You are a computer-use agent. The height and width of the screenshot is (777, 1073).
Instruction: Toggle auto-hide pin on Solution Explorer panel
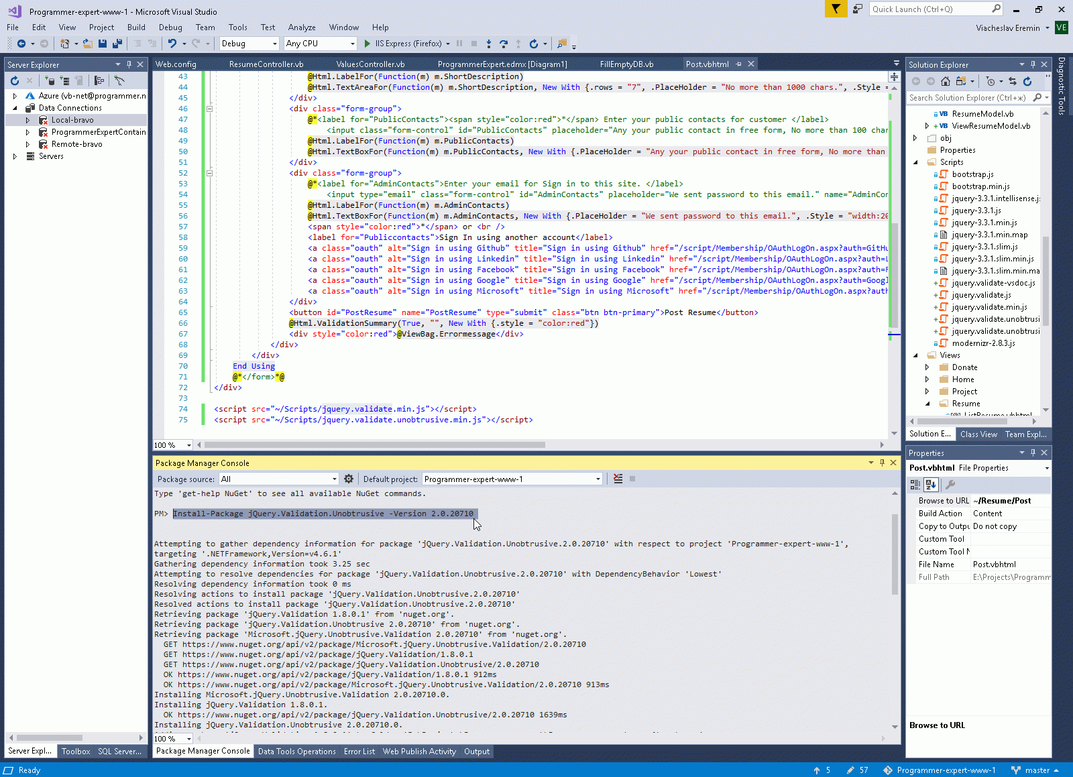click(x=1033, y=64)
